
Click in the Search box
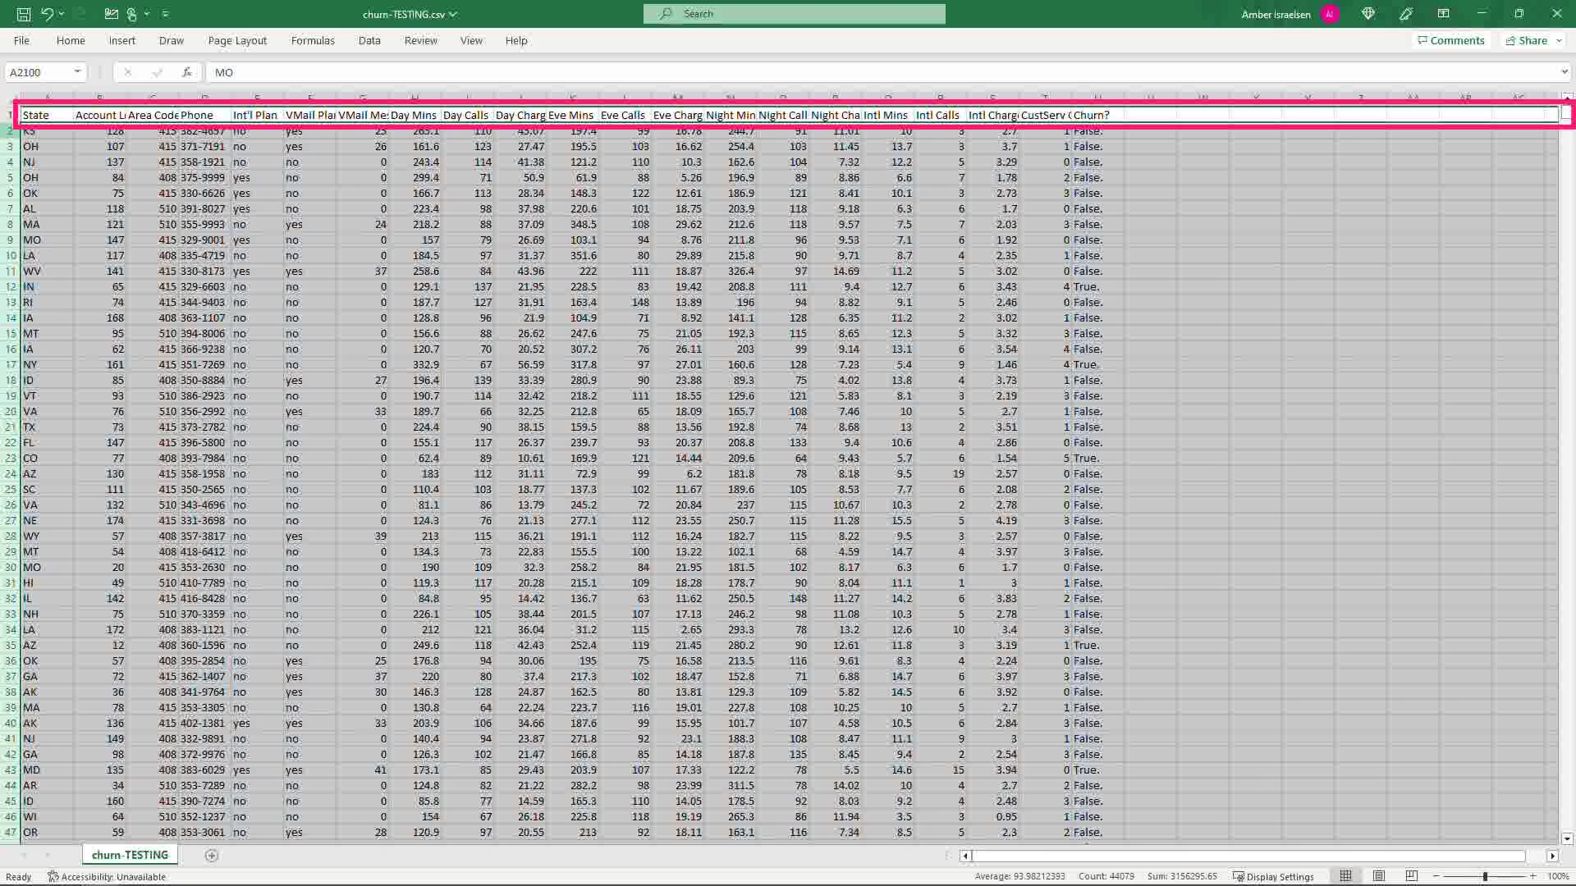794,14
